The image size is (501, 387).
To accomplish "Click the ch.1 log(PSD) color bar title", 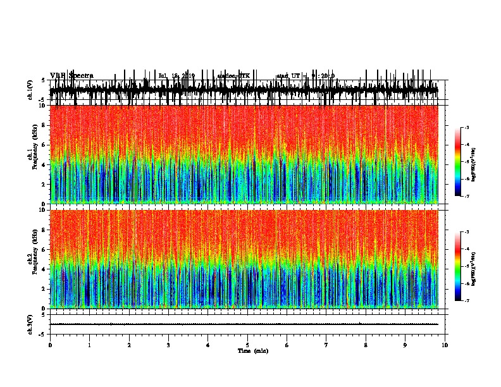I will [x=474, y=164].
